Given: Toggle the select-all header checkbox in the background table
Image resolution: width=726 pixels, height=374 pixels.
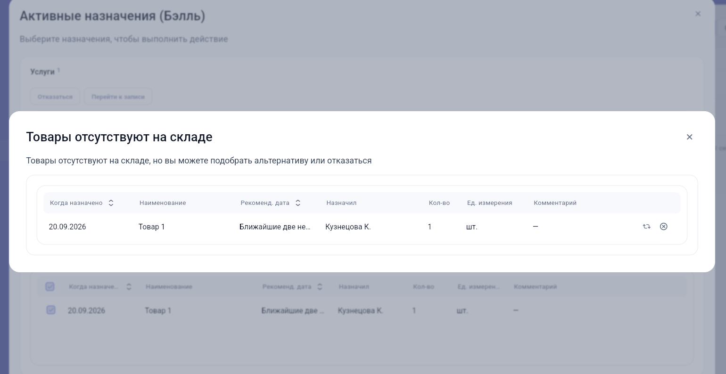Looking at the screenshot, I should click(x=50, y=286).
